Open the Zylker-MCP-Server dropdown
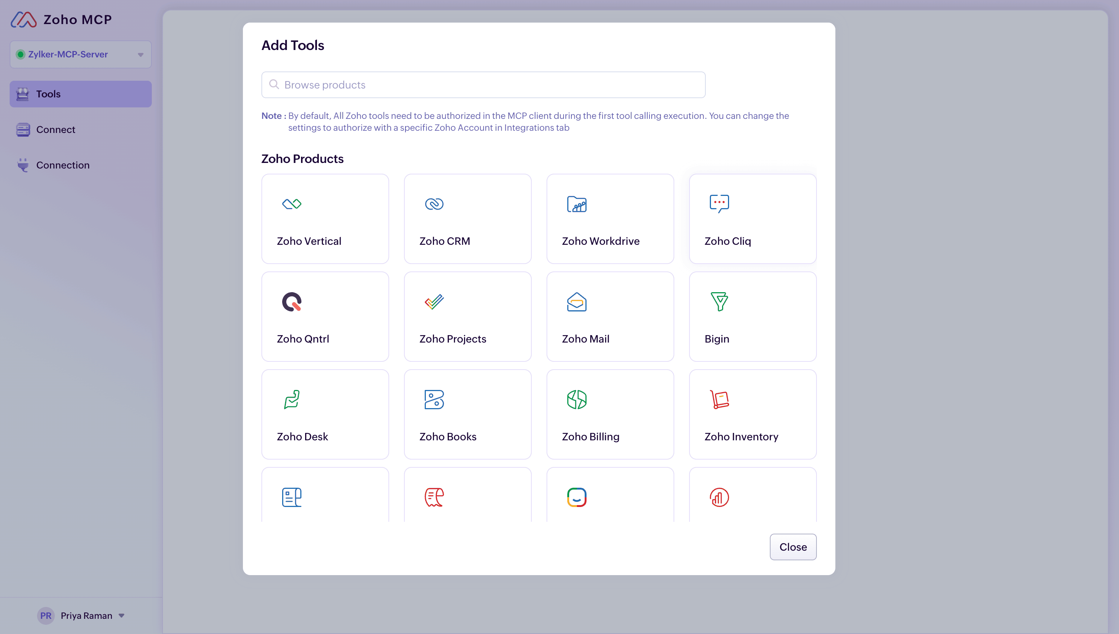 (x=80, y=54)
